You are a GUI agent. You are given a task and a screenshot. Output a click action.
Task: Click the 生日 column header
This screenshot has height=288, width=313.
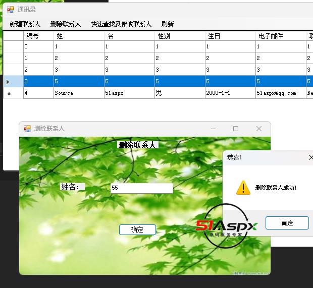230,36
